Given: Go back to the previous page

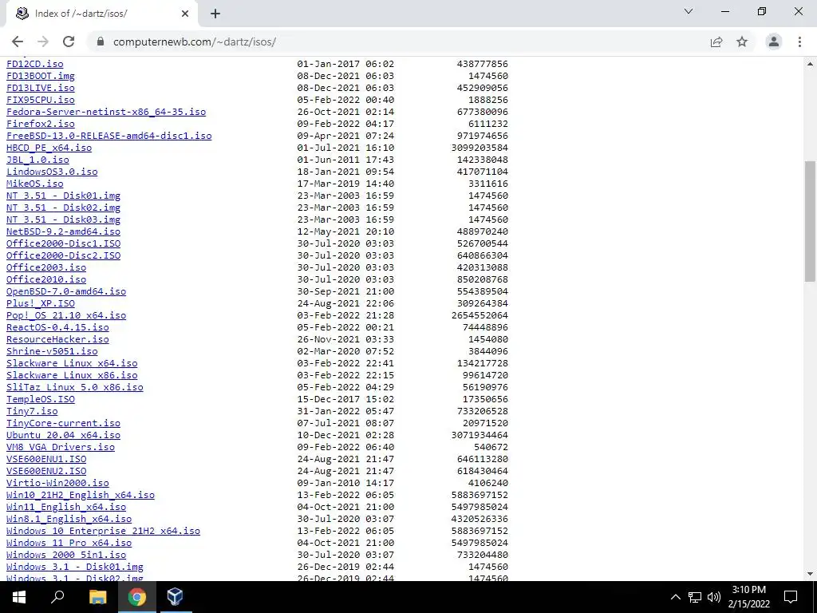Looking at the screenshot, I should tap(18, 42).
